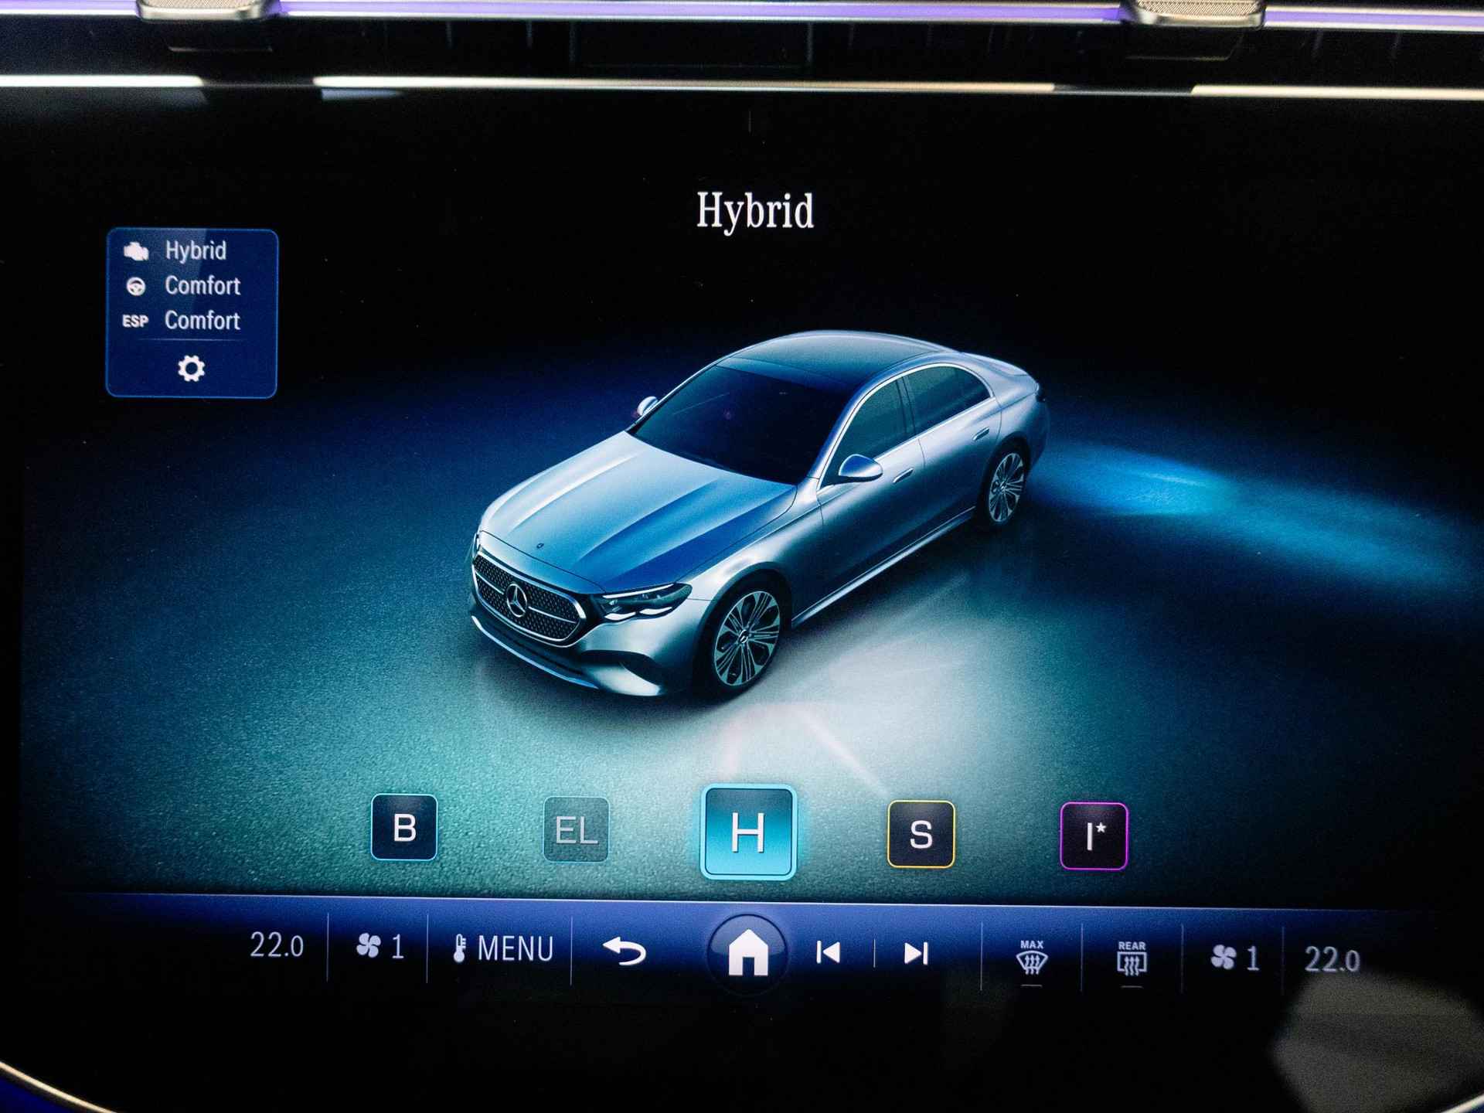Viewport: 1484px width, 1113px height.
Task: Select the S sport drive mode
Action: tap(921, 834)
